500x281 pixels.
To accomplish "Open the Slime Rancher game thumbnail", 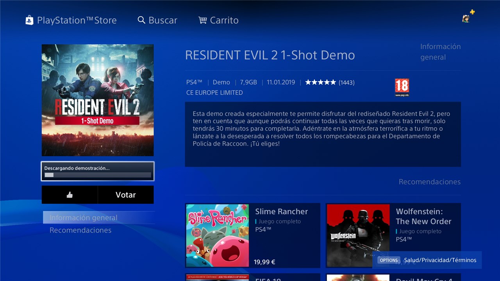I will point(218,235).
